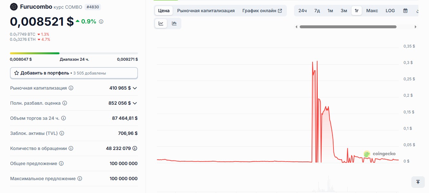Screen dimensions: 429x193
Task: Set chart range to 3м
Action: click(x=344, y=11)
